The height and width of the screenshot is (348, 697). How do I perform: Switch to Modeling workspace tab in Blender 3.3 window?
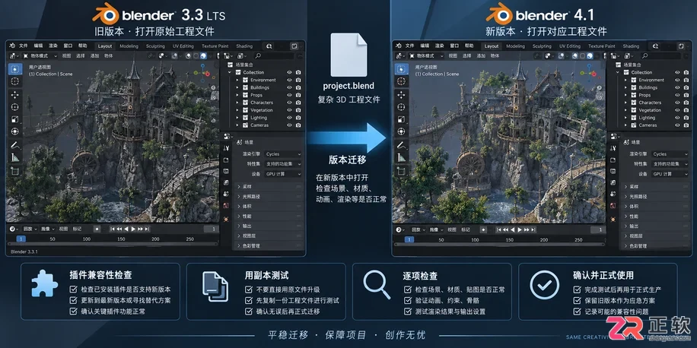(129, 46)
